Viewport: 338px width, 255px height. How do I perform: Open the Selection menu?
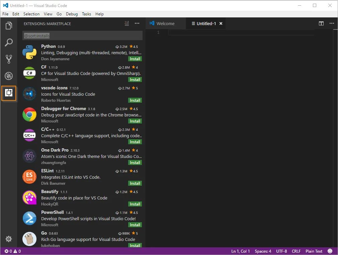31,14
